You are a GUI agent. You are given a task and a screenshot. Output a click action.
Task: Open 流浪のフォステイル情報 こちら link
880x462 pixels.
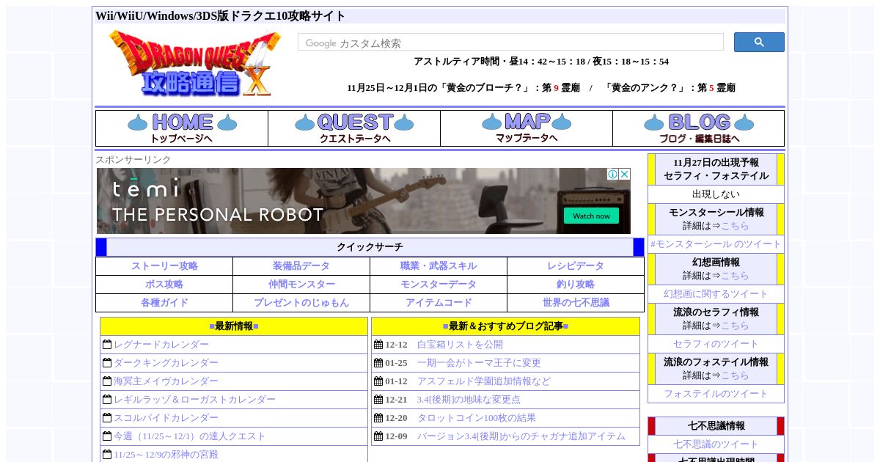(x=735, y=375)
